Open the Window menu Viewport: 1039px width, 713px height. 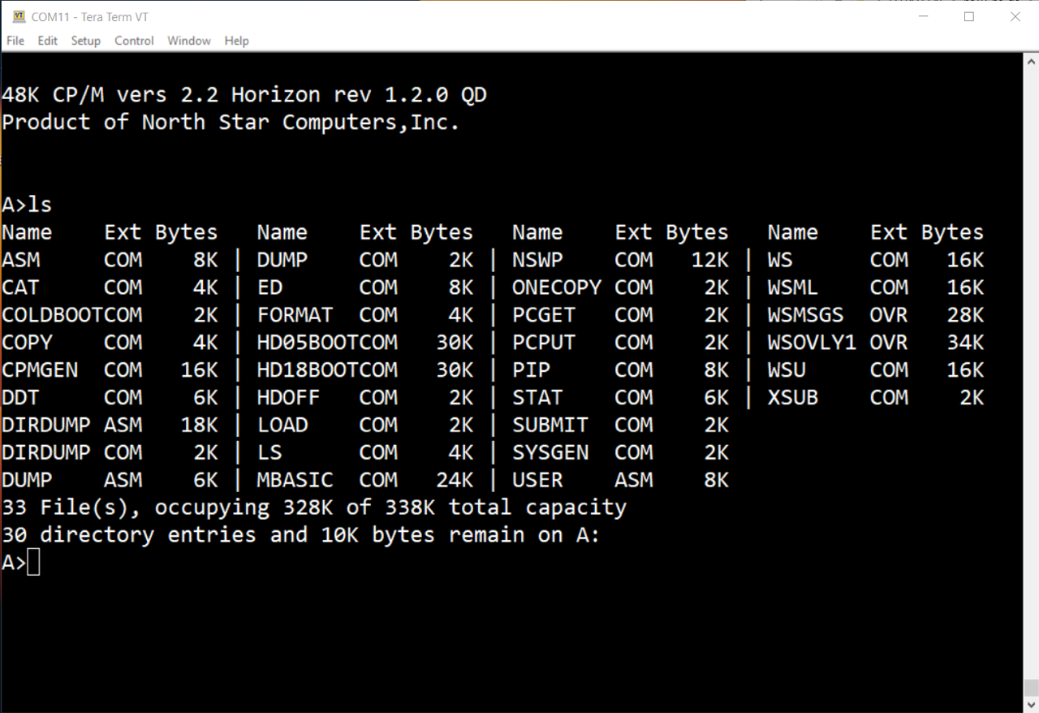pyautogui.click(x=189, y=41)
